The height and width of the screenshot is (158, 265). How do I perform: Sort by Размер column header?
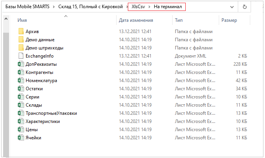(229, 20)
